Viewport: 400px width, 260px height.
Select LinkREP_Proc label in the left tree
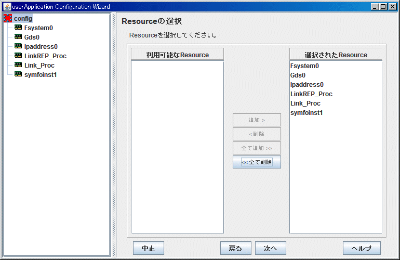click(45, 56)
